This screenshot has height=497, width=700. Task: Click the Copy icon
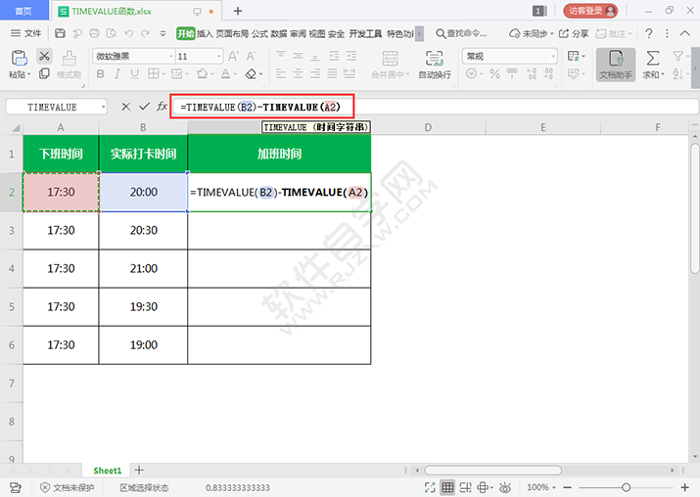(x=44, y=73)
